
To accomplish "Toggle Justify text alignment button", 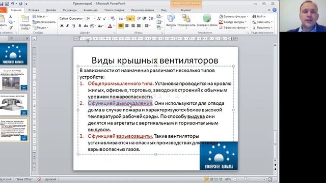I will coord(139,26).
